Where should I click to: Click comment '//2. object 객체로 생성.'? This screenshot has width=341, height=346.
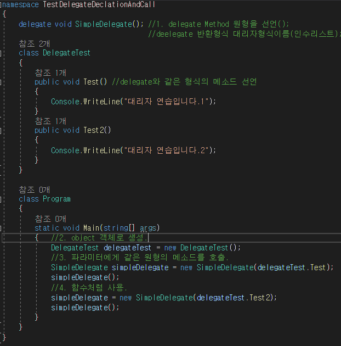pos(99,238)
